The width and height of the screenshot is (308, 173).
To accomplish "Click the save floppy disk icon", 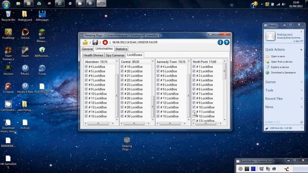I will [95, 42].
